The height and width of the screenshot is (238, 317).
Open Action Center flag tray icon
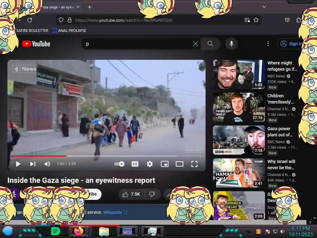coord(268,231)
